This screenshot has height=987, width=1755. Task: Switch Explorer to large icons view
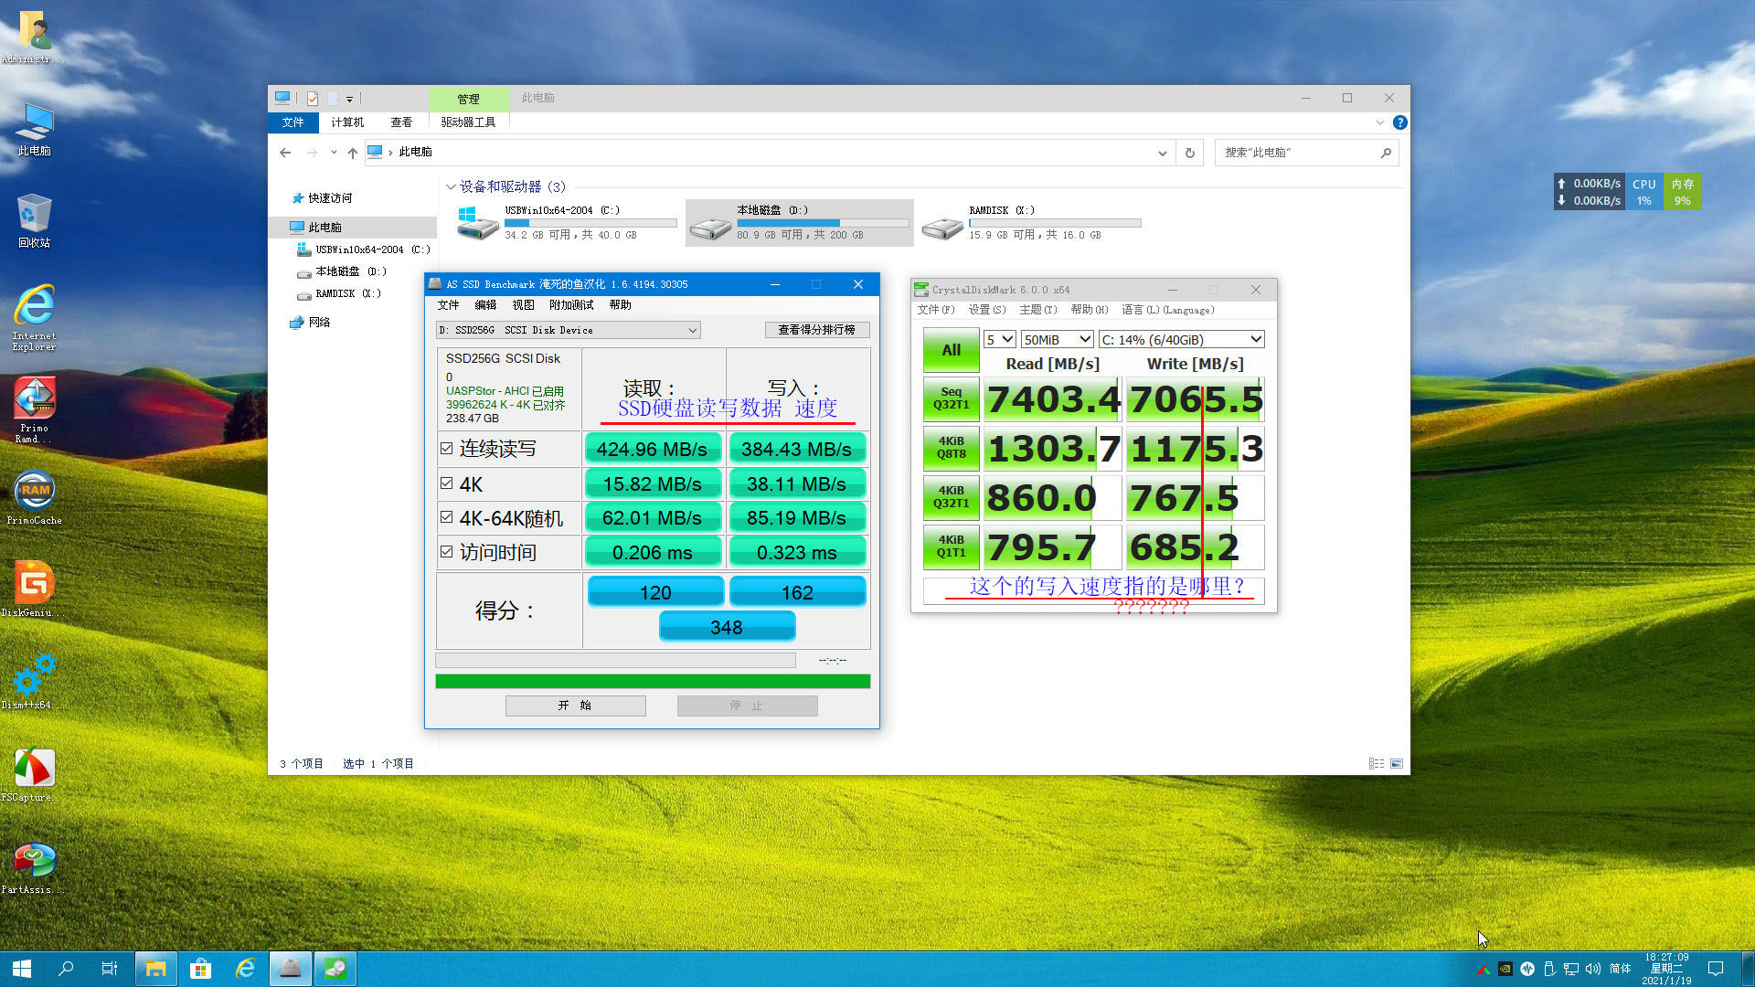pyautogui.click(x=1397, y=763)
